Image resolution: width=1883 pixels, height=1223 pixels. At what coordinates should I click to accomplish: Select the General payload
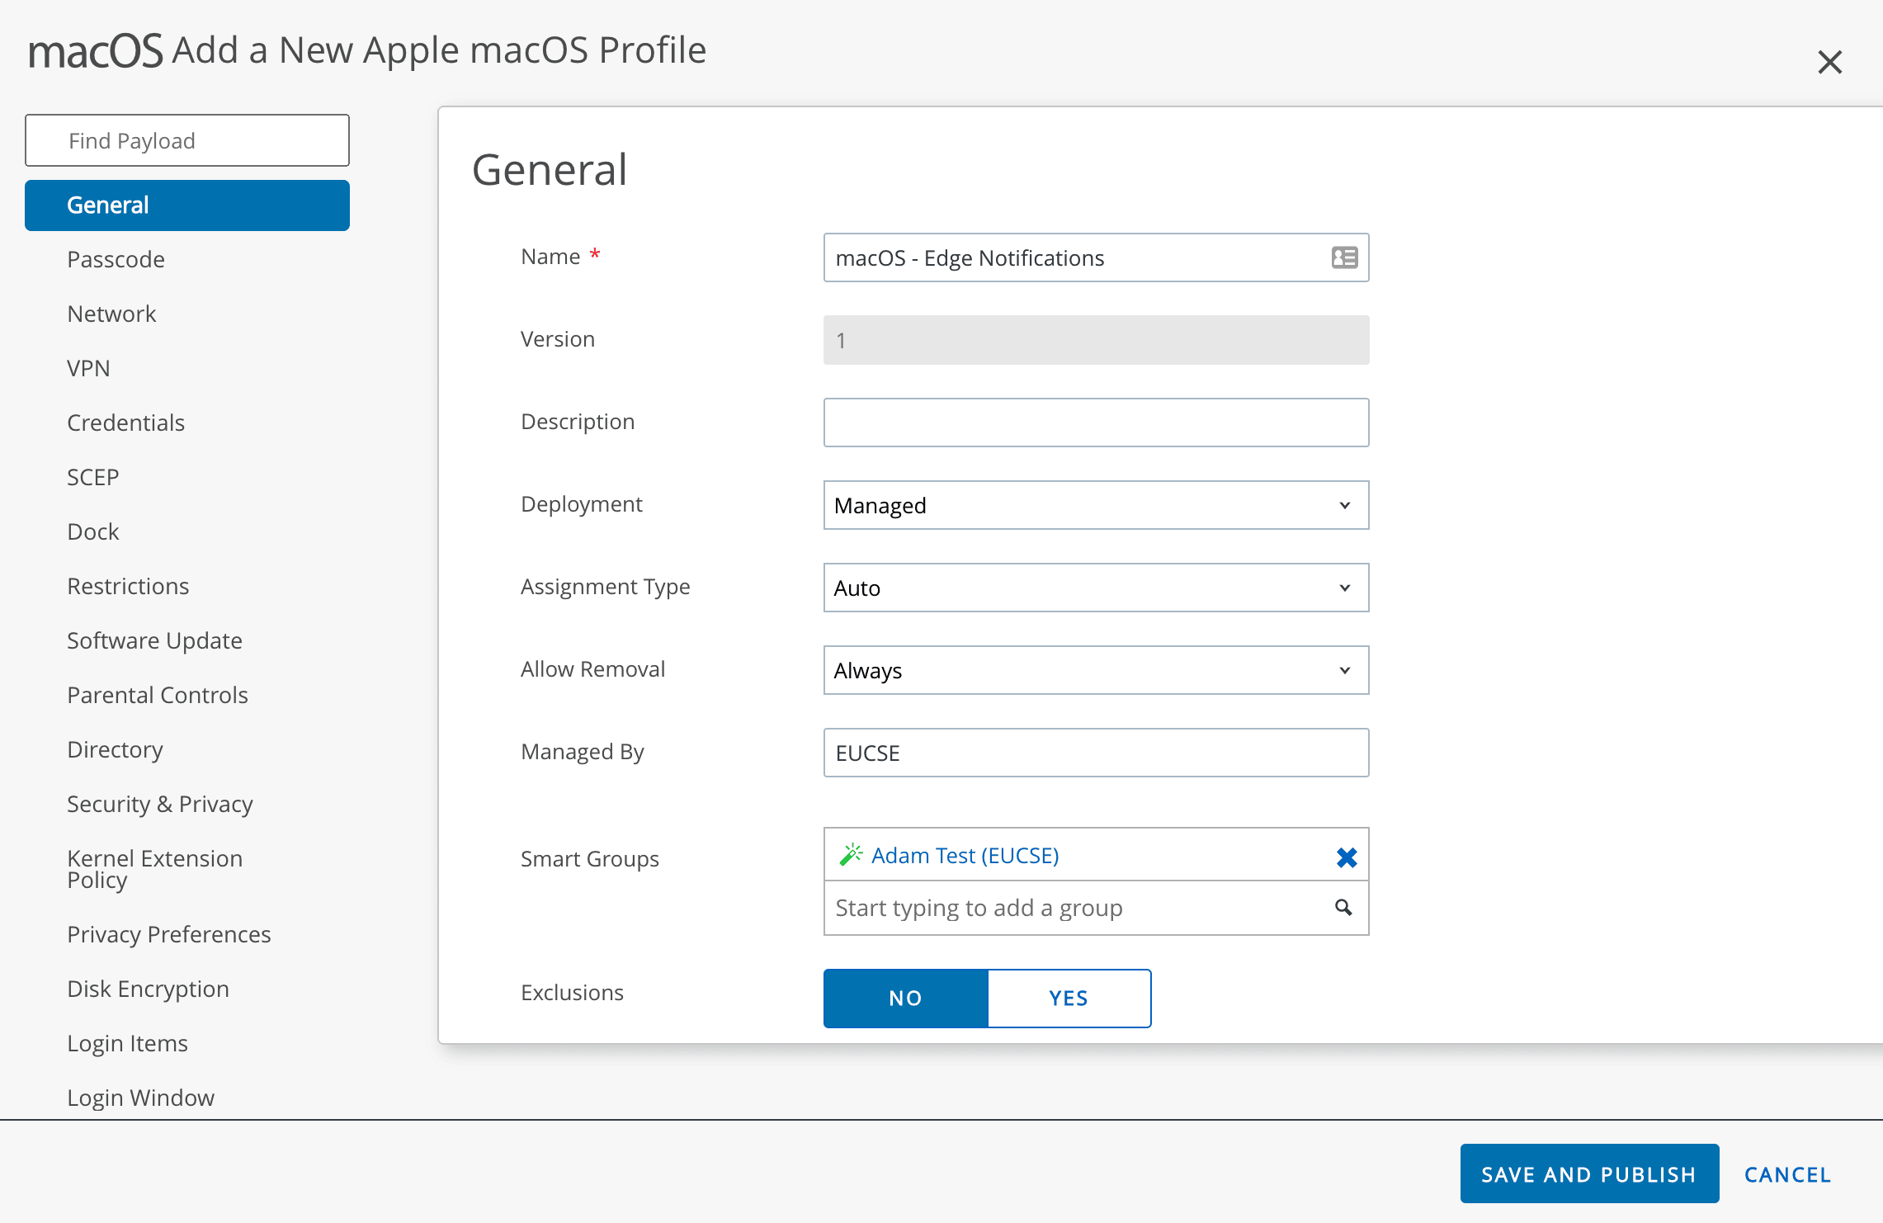click(x=187, y=205)
